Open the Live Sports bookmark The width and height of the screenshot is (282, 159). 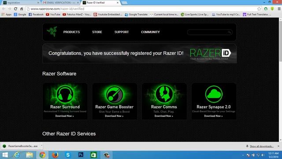[x=195, y=15]
